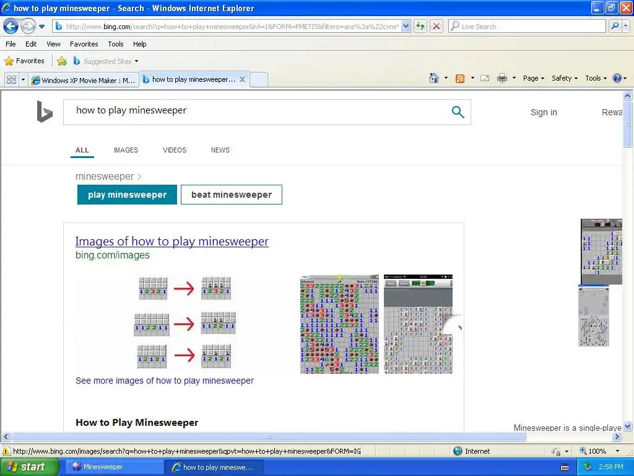This screenshot has height=476, width=634.
Task: Open the Page command menu
Action: [533, 78]
